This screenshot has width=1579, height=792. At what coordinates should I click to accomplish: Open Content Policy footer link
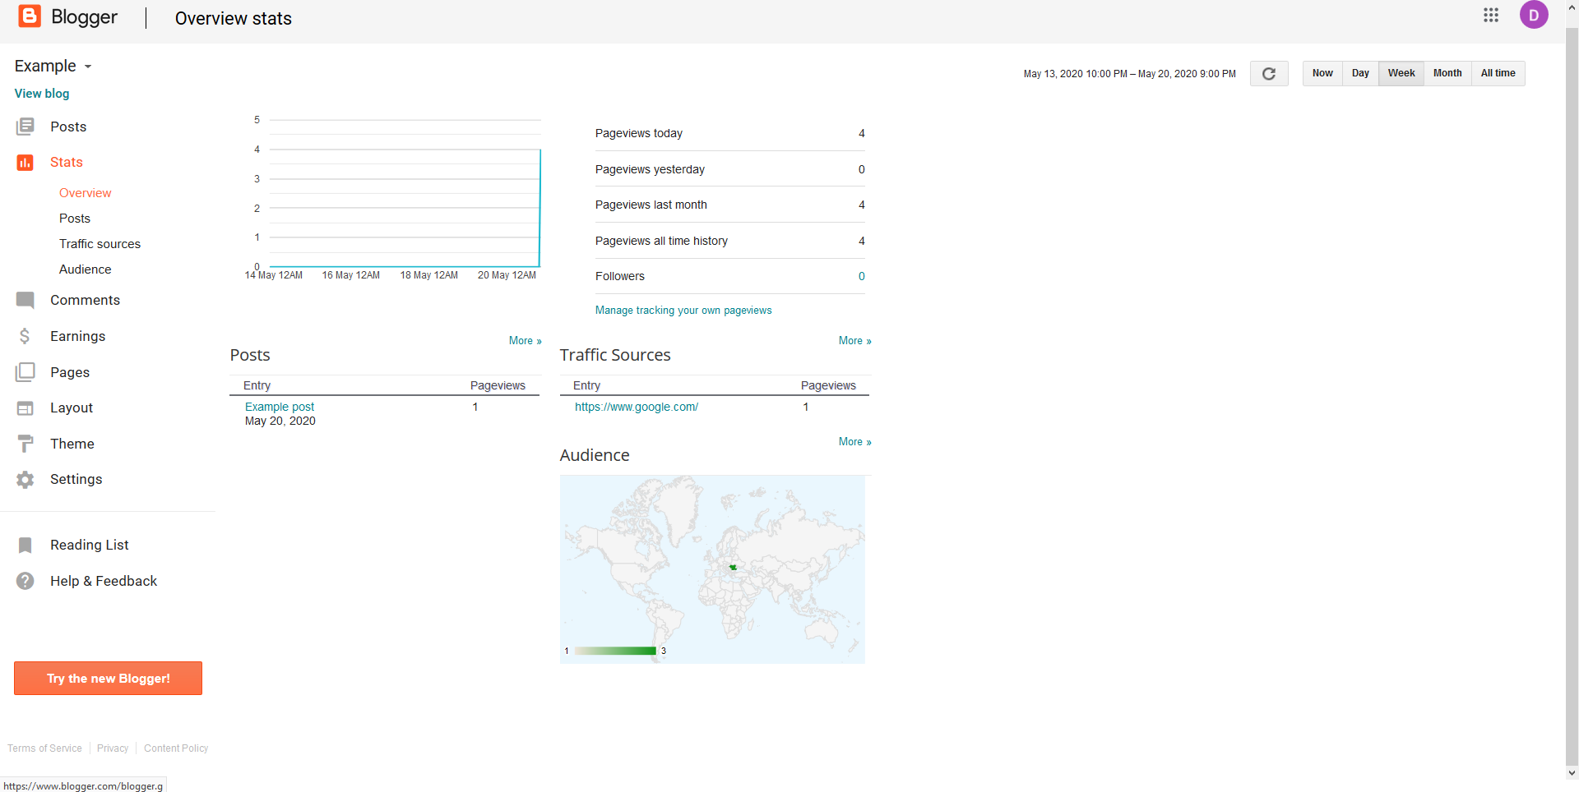pyautogui.click(x=176, y=748)
